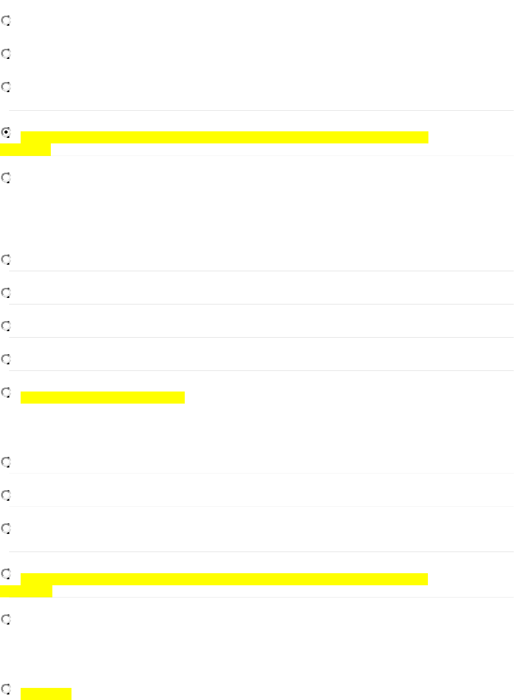
Task: Select the third radio button in the top group
Action: tap(6, 87)
